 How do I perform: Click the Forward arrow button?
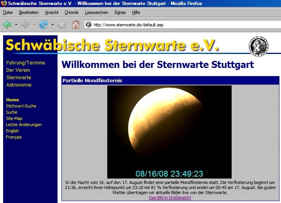(x=25, y=24)
